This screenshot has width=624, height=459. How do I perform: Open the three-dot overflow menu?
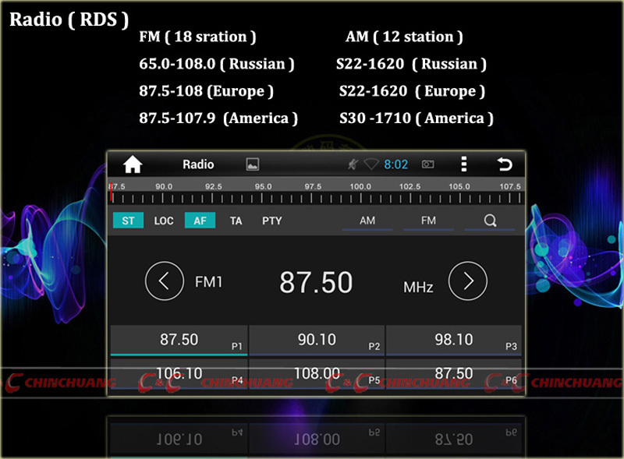464,164
